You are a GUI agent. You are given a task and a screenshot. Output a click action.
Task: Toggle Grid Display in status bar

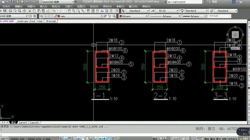click(70, 138)
